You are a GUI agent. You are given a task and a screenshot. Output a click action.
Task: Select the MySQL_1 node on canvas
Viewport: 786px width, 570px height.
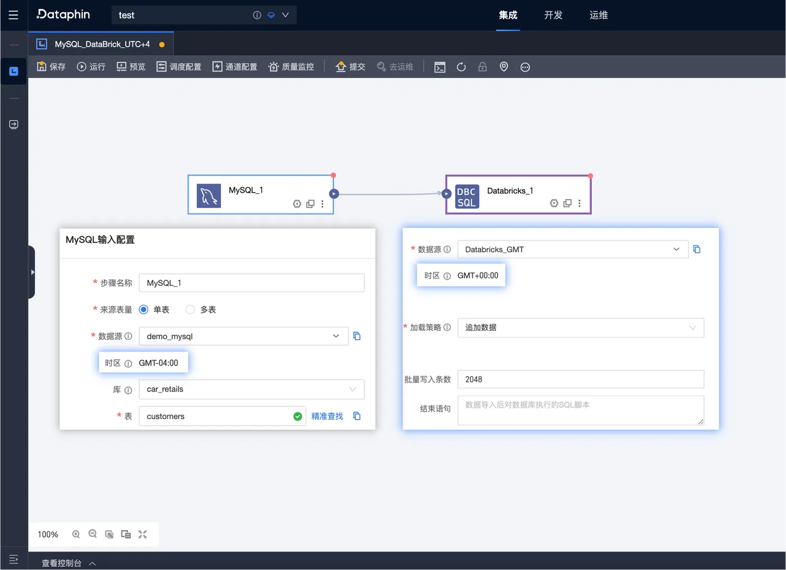click(261, 194)
